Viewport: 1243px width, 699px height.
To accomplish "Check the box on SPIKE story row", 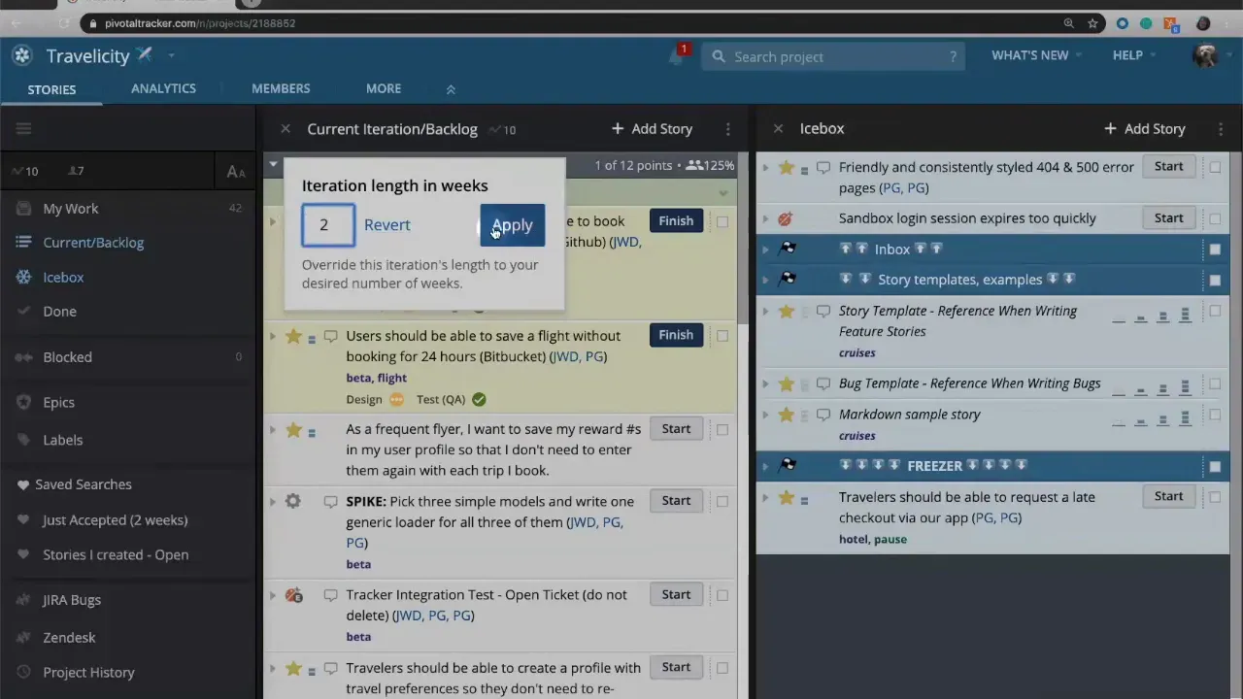I will [722, 501].
